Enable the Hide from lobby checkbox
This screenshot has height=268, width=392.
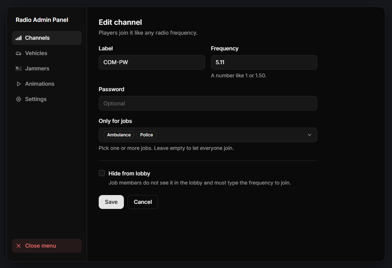point(102,173)
